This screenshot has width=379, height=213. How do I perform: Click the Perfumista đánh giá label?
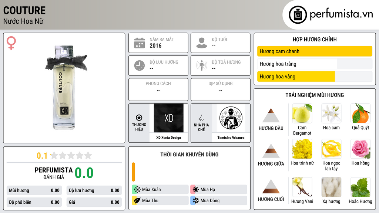pos(54,173)
